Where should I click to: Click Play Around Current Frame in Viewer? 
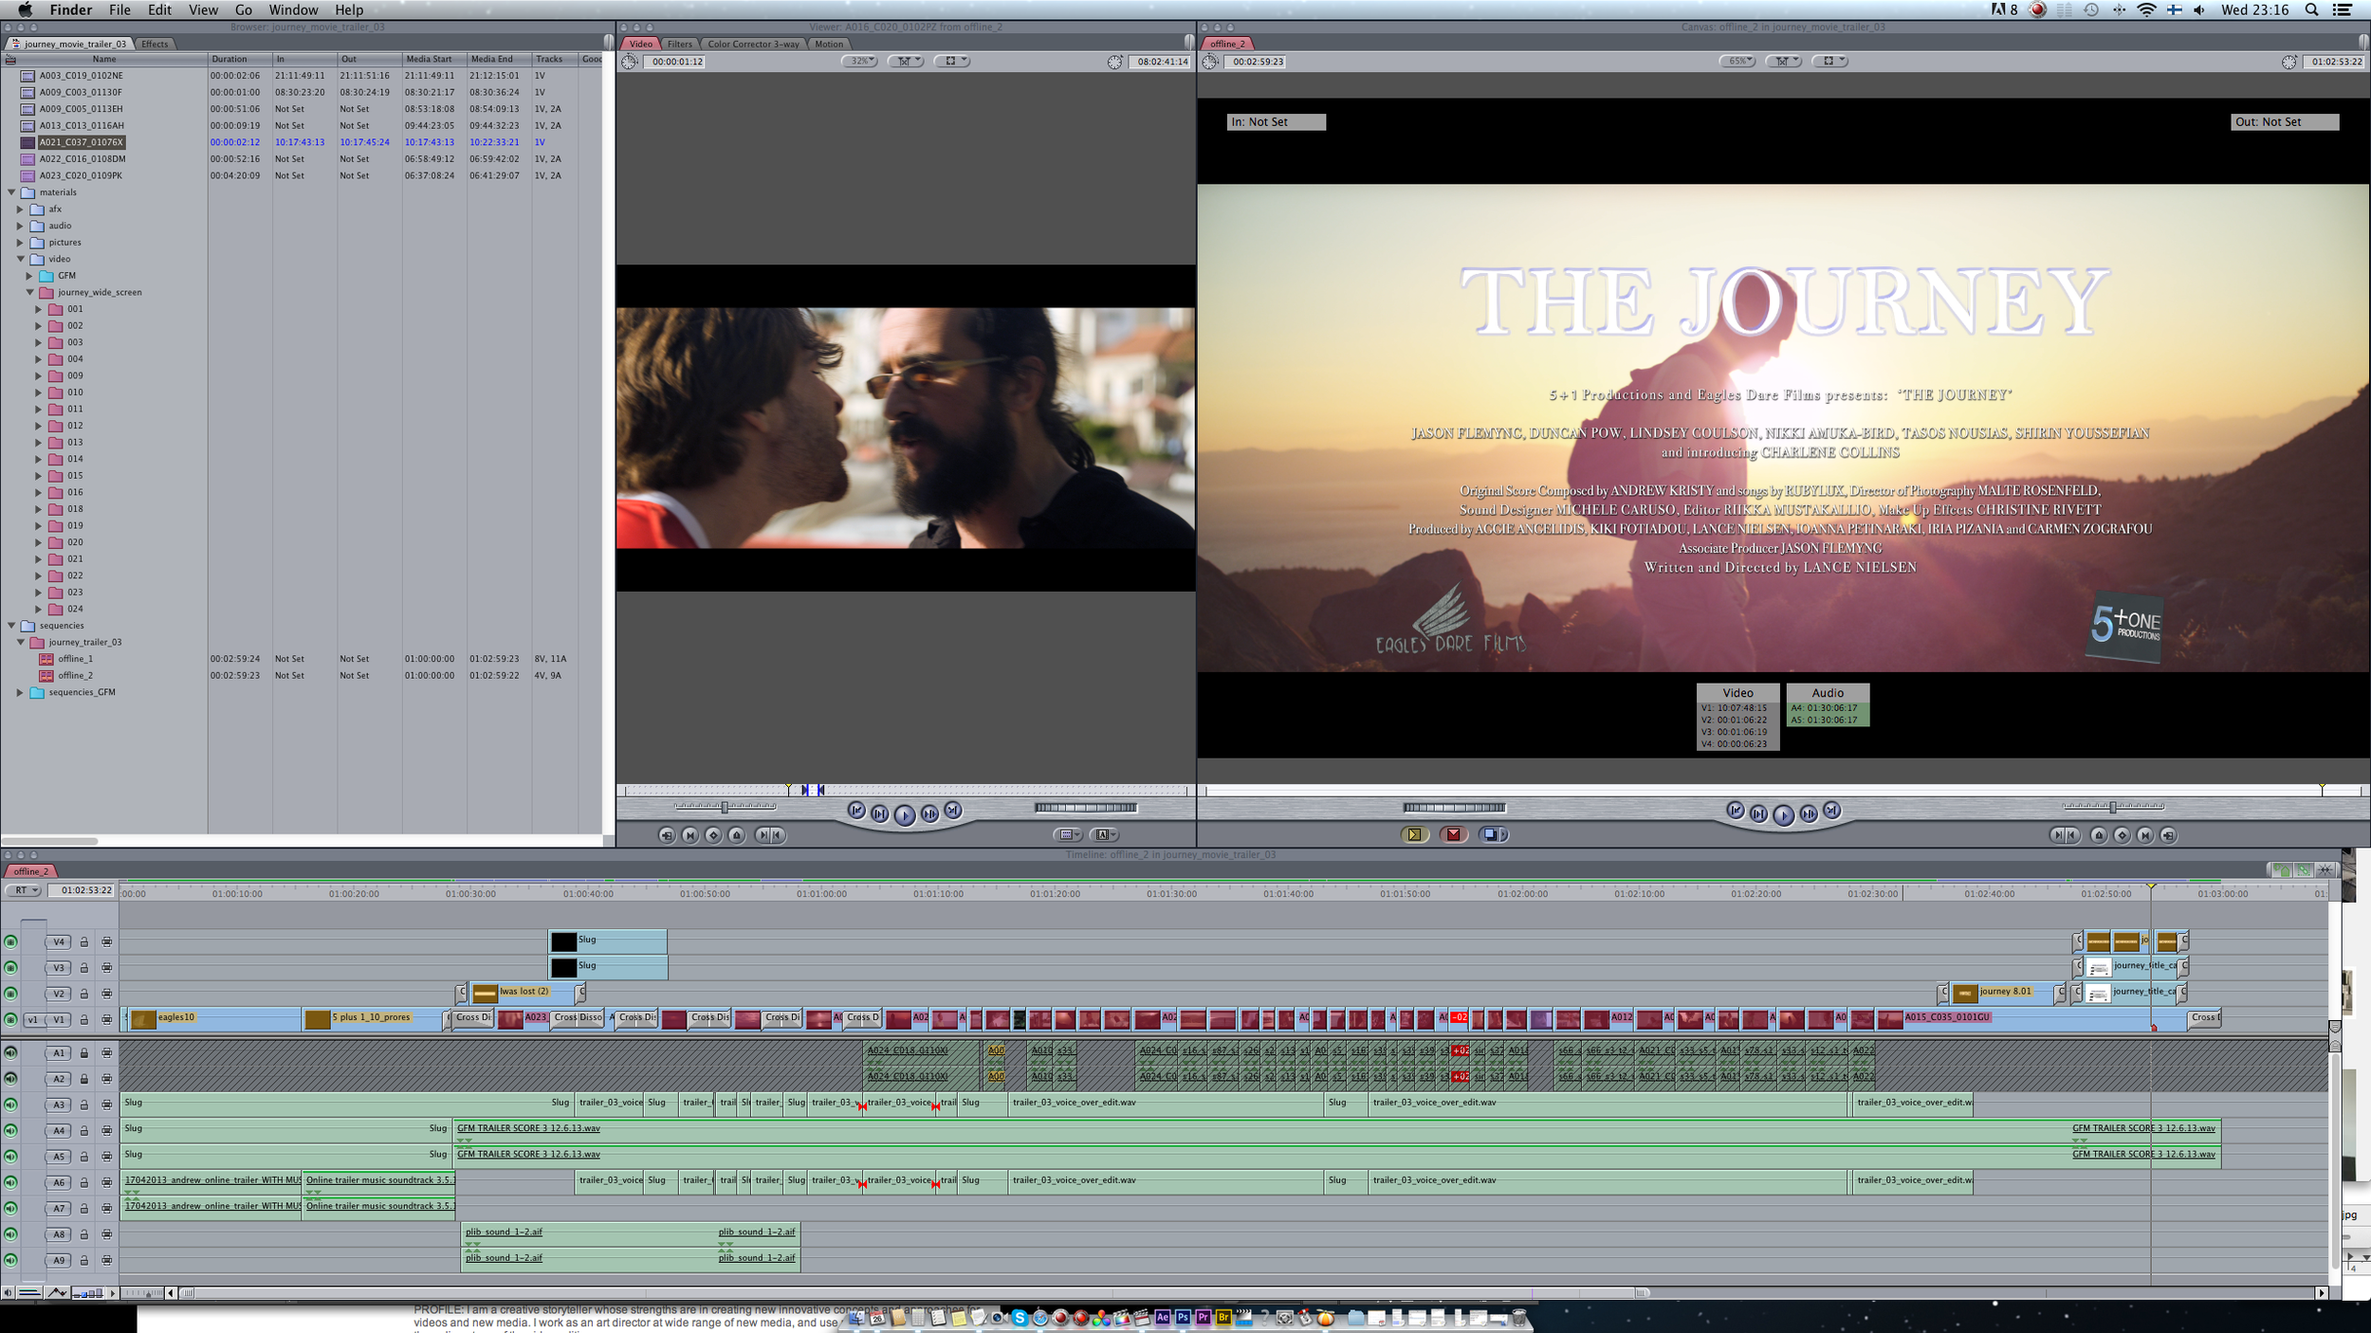[929, 813]
